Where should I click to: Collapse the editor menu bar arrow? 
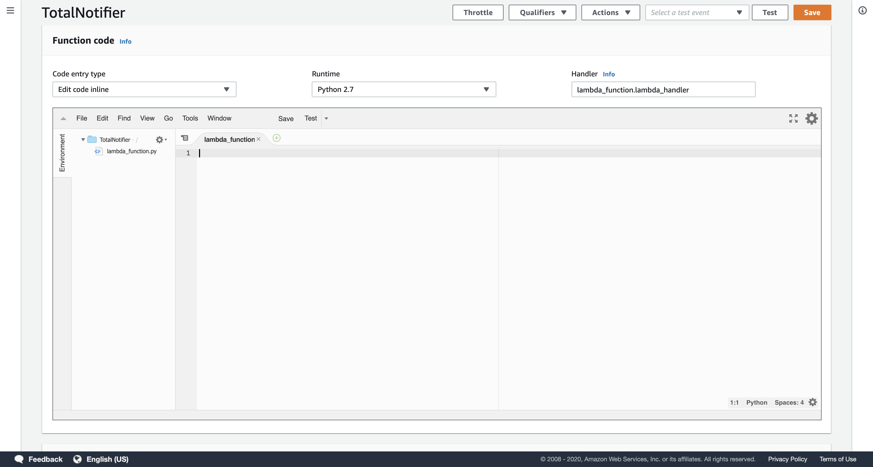click(x=63, y=118)
